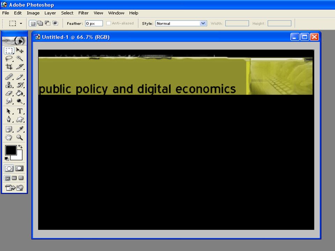Click the Untitled-1 document title bar icon
Image resolution: width=335 pixels, height=251 pixels.
pos(38,37)
